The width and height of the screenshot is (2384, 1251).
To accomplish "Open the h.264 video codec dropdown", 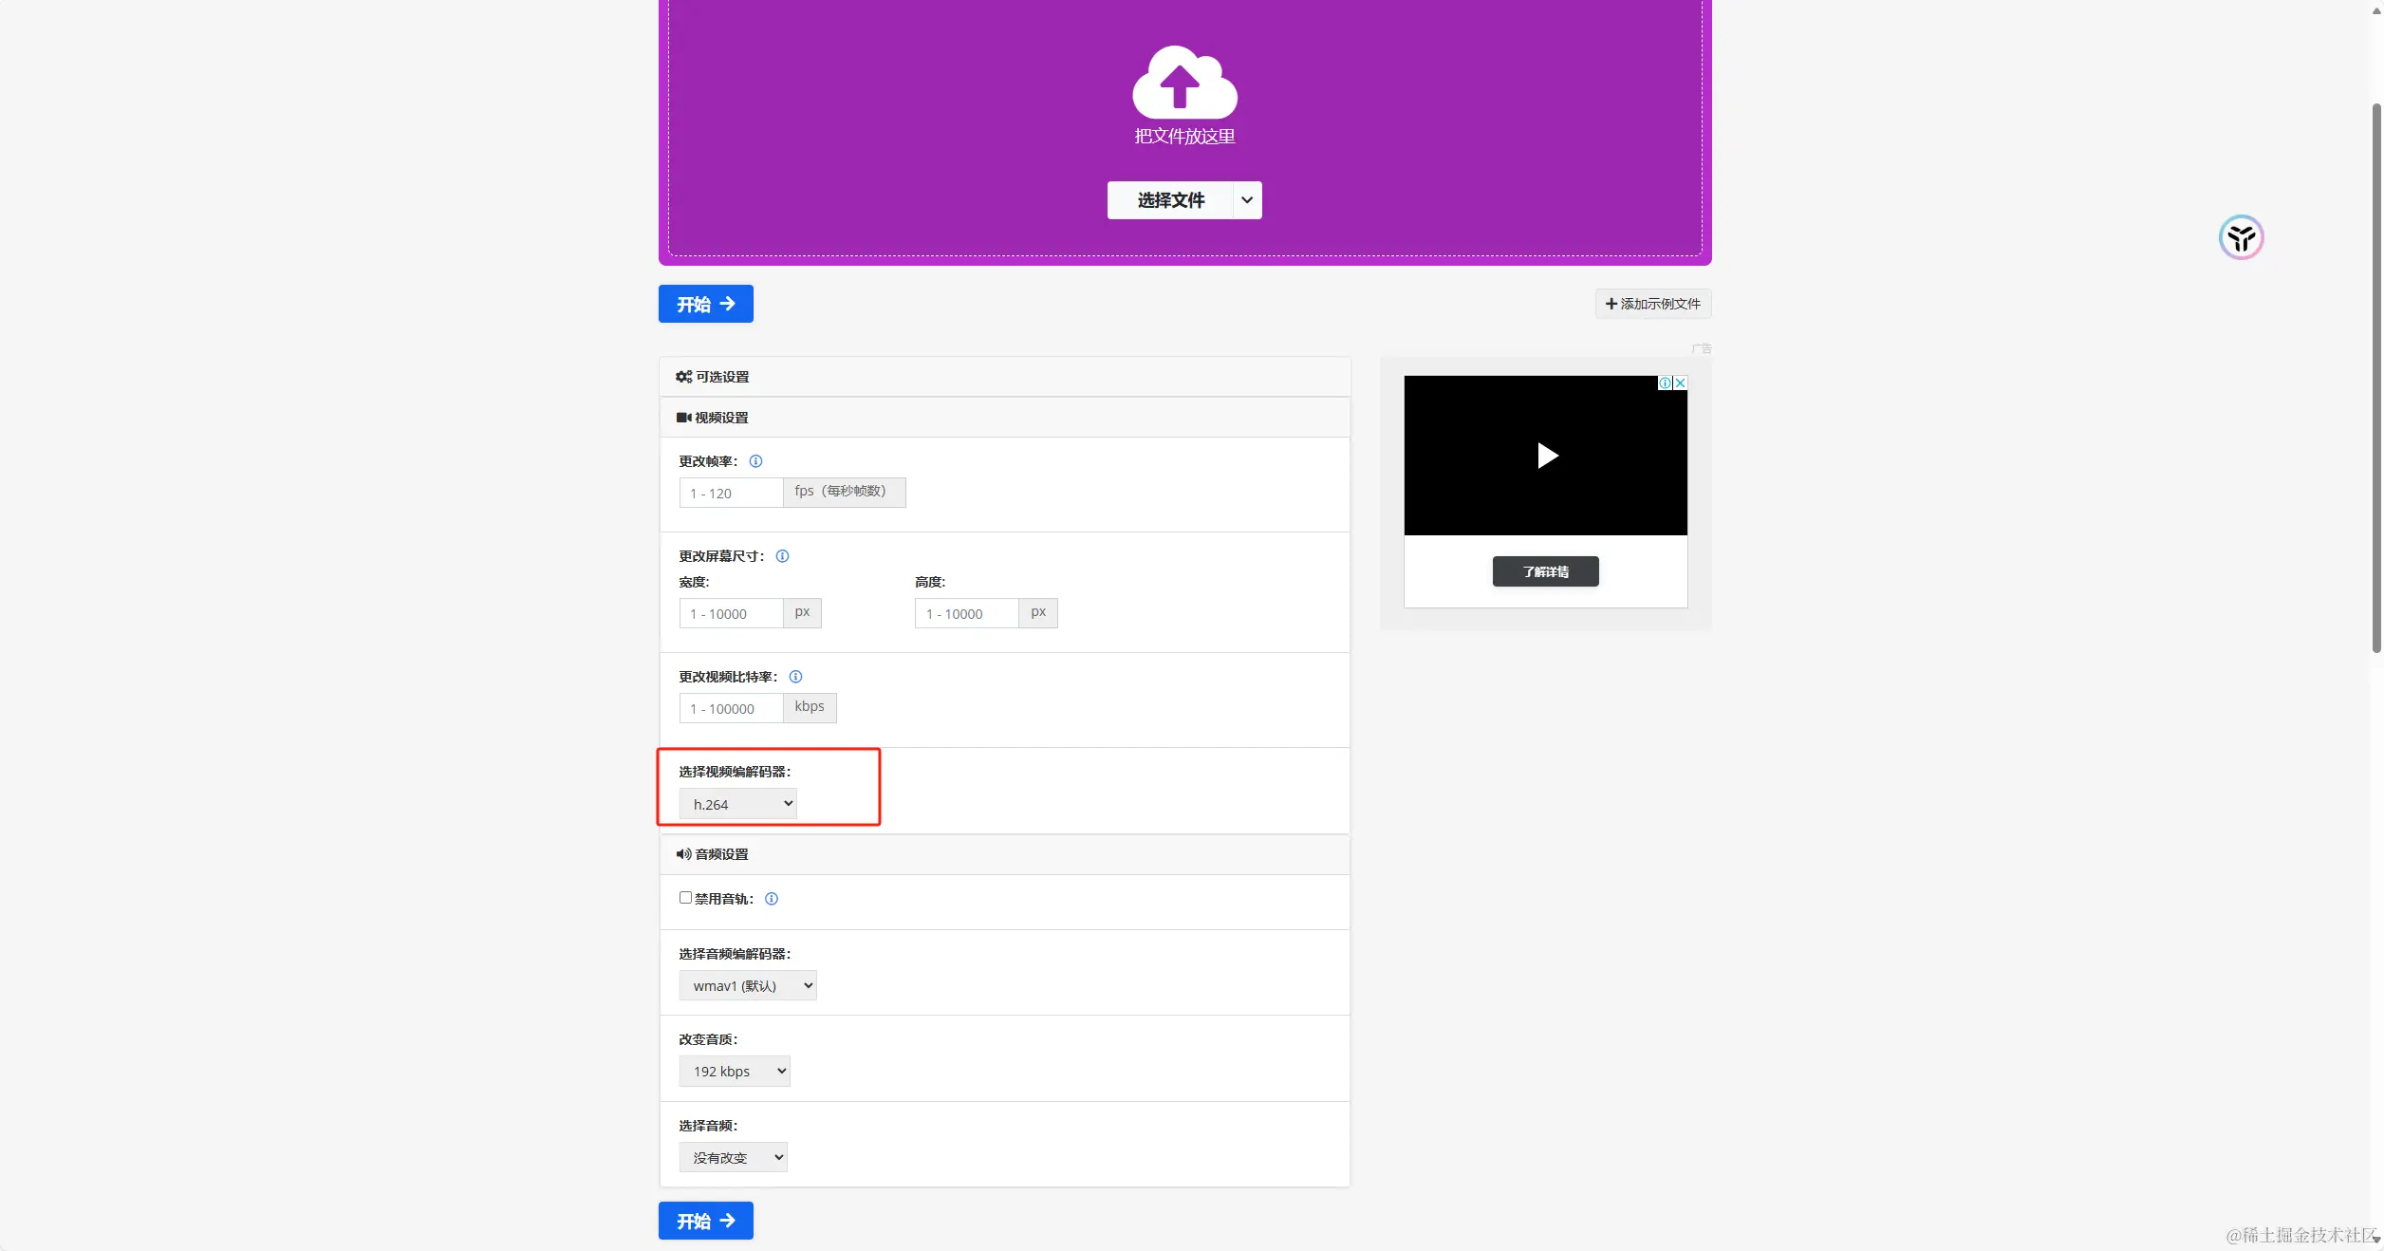I will click(738, 804).
